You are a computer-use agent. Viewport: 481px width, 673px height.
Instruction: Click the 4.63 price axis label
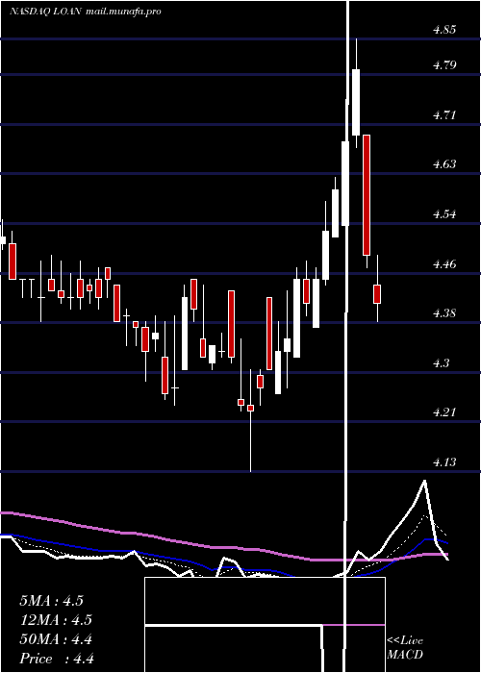[444, 164]
